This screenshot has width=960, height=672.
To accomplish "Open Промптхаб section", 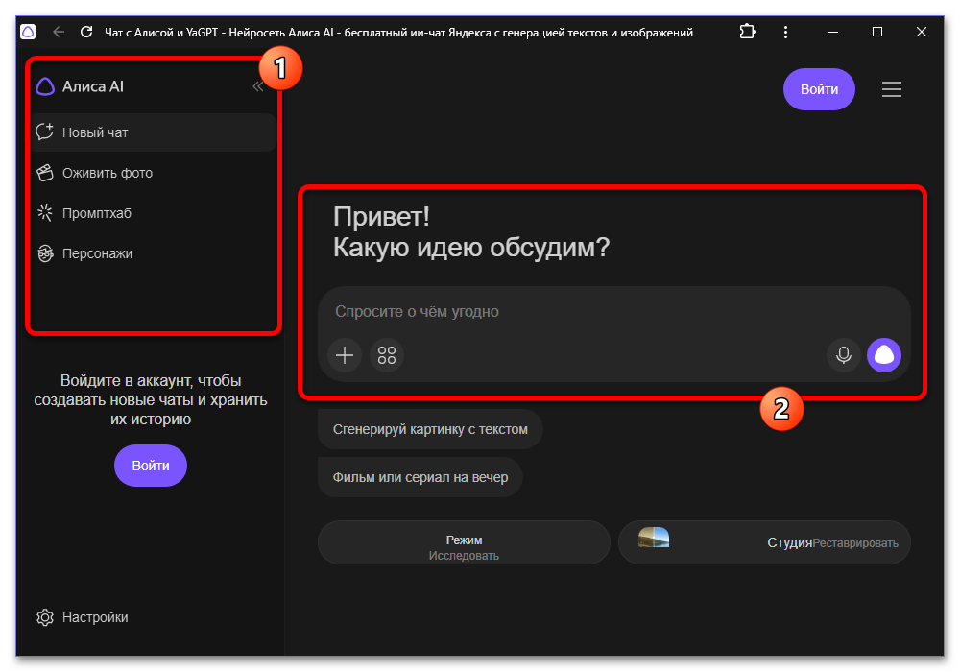I will pos(154,213).
